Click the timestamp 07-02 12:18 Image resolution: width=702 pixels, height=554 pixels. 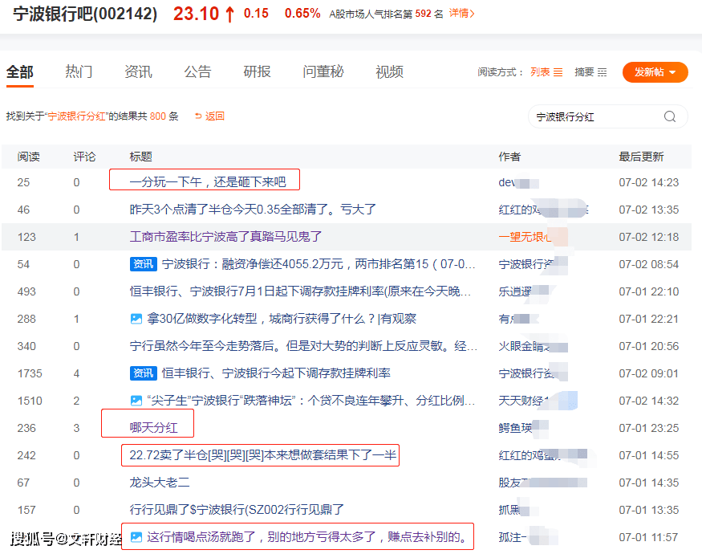tap(649, 237)
